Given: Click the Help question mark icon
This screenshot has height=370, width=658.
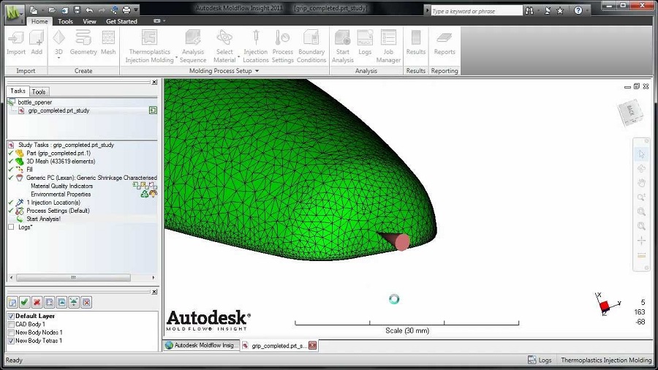Looking at the screenshot, I should click(x=578, y=10).
